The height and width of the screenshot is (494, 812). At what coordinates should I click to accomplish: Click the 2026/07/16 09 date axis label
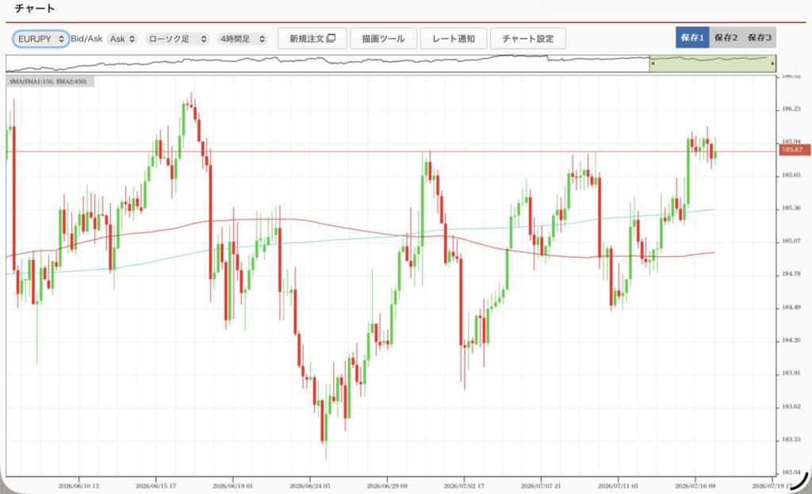[x=695, y=486]
